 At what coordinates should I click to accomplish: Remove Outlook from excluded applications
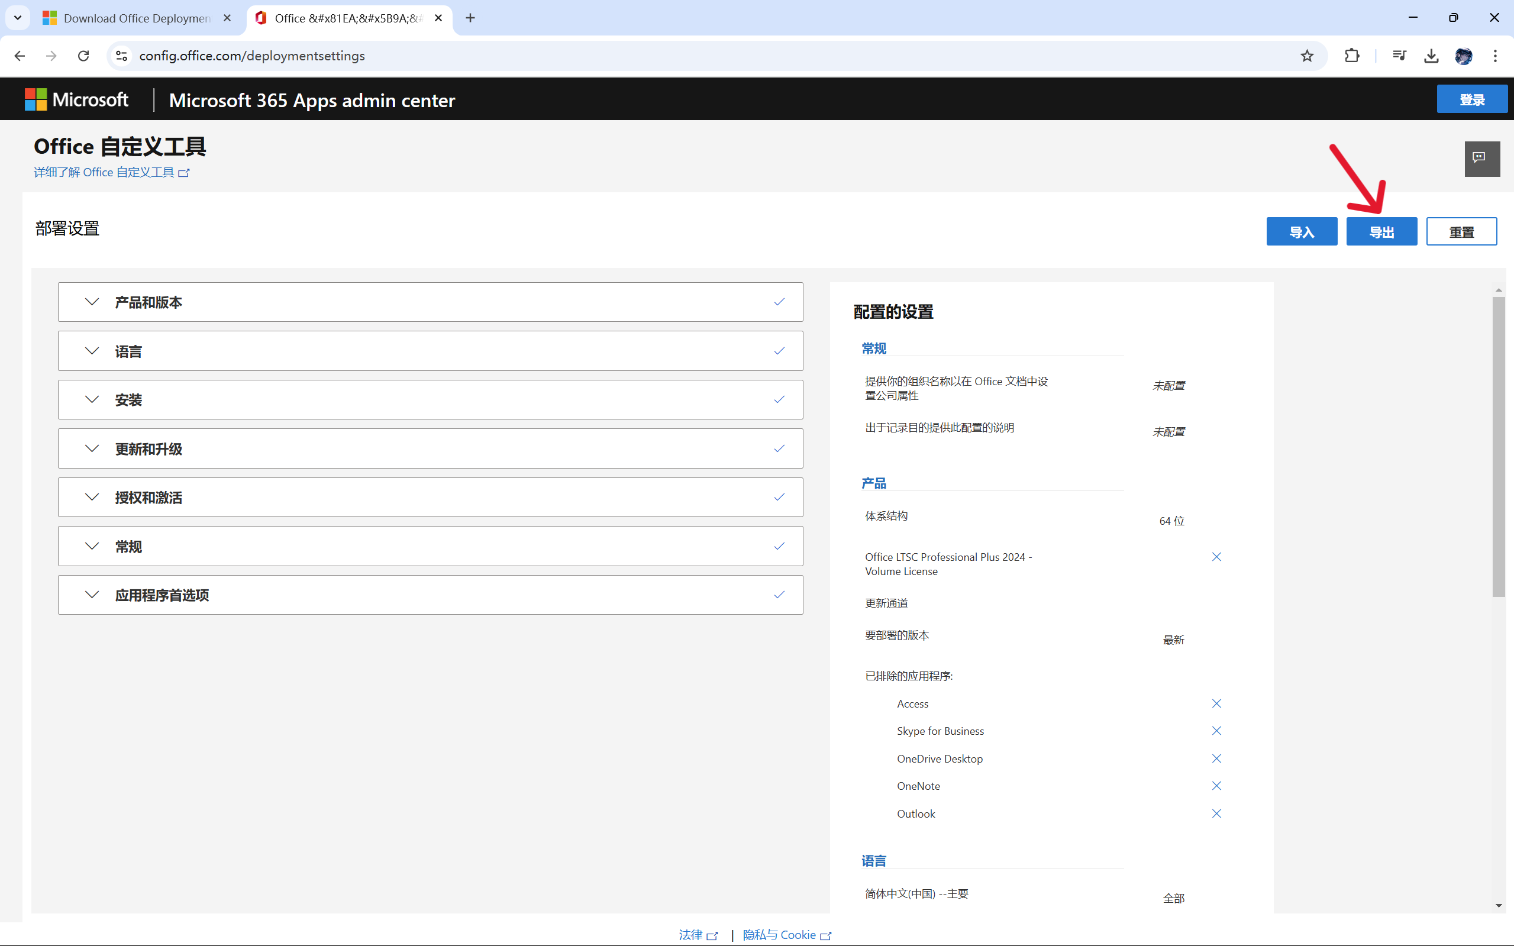tap(1216, 813)
